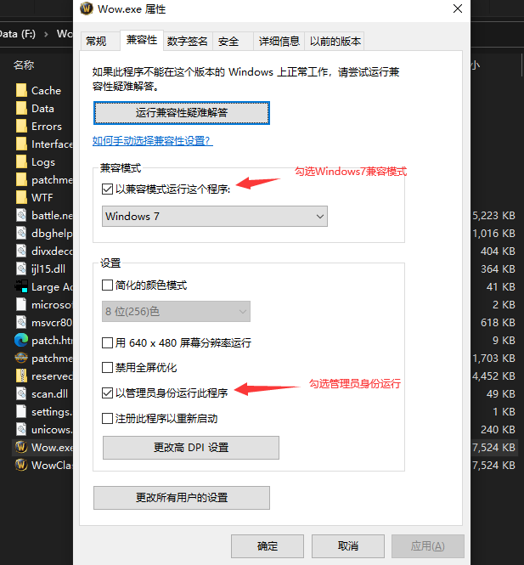524x565 pixels.
Task: Click the divxdecoder file icon
Action: pyautogui.click(x=21, y=251)
